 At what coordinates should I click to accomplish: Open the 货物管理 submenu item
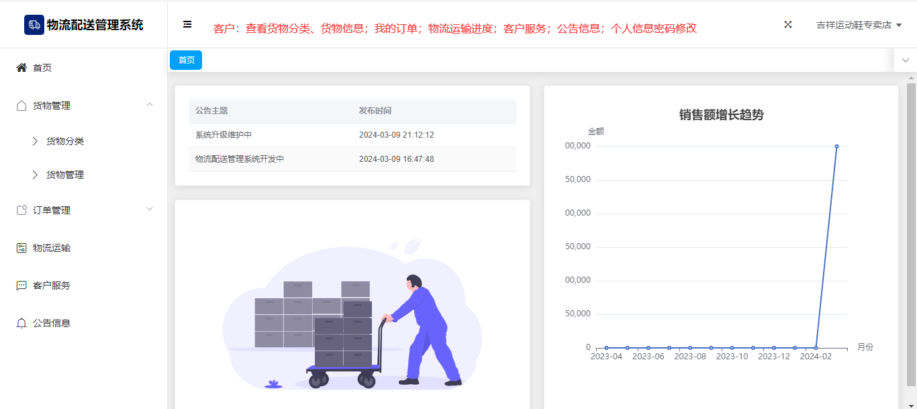pyautogui.click(x=65, y=175)
